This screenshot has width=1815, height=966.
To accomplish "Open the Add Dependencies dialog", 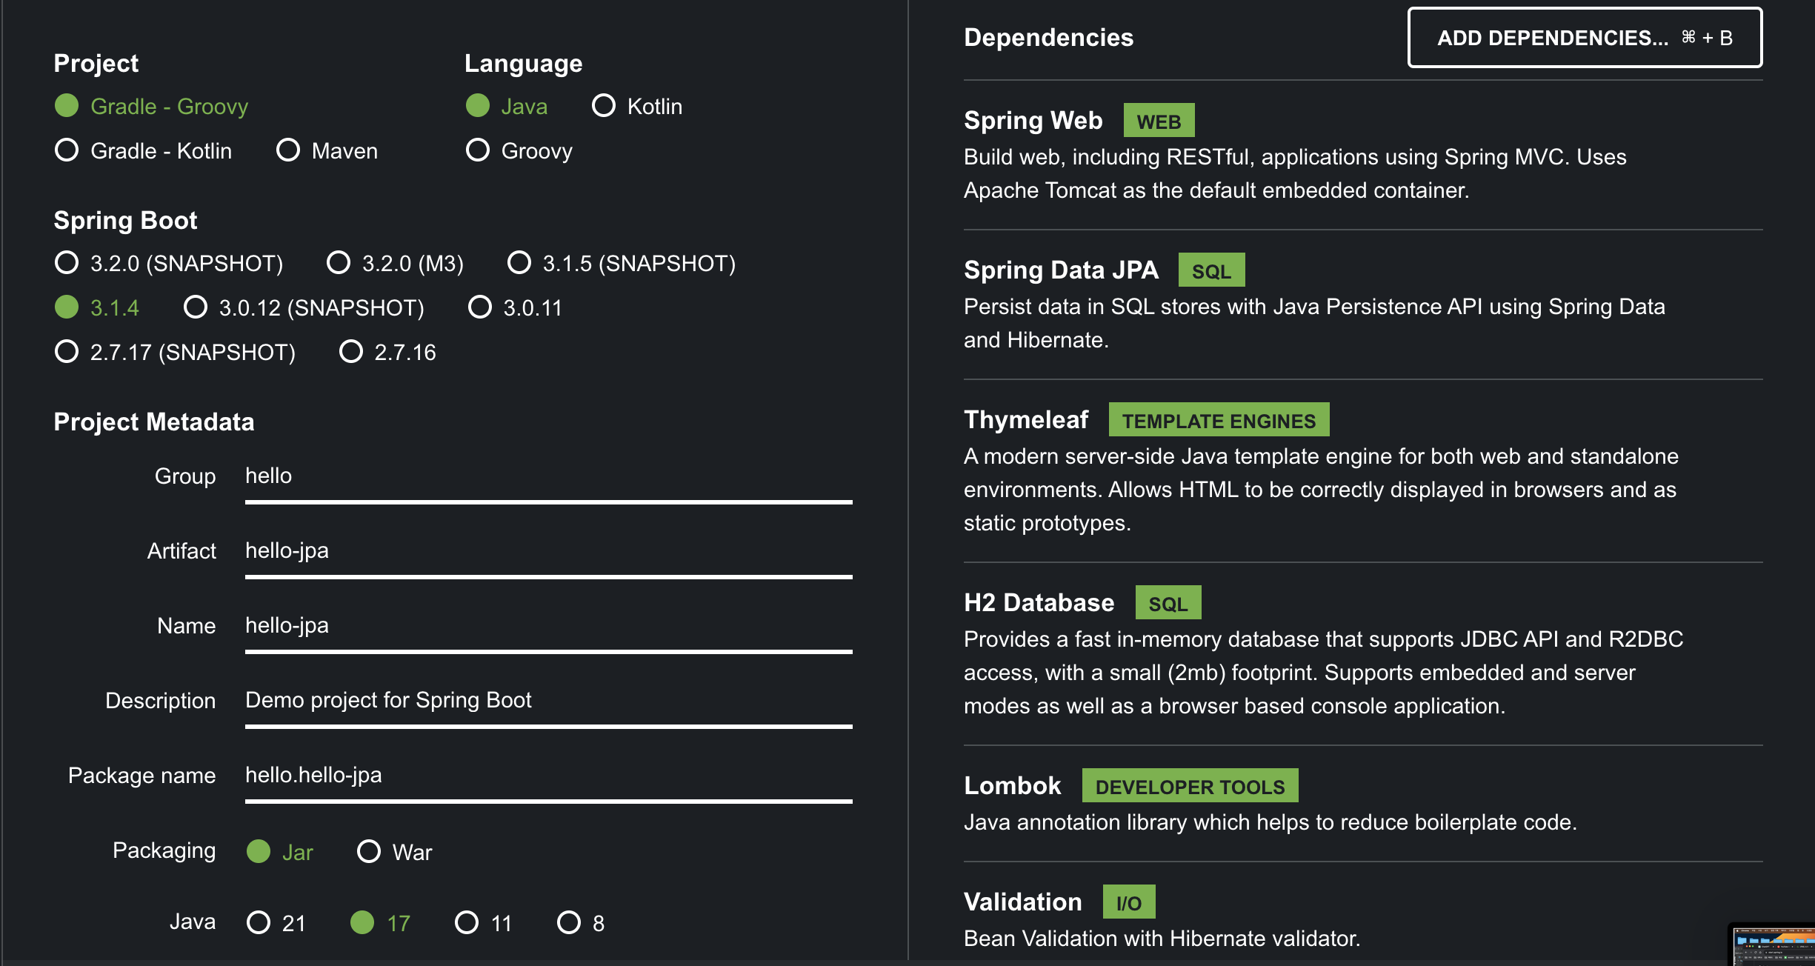I will coord(1585,38).
